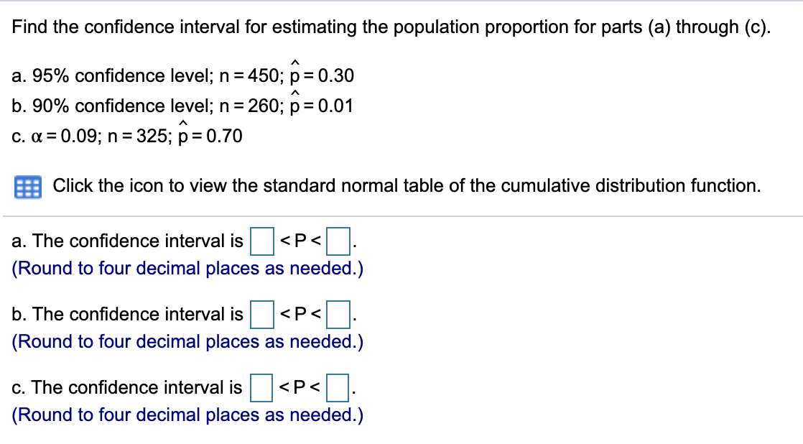Click the rounding instruction under part c

(x=186, y=415)
